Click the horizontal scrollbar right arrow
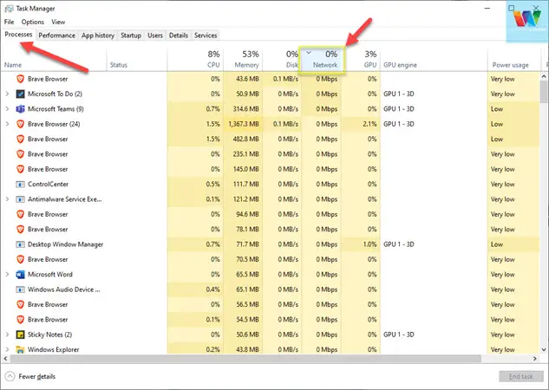 534,359
